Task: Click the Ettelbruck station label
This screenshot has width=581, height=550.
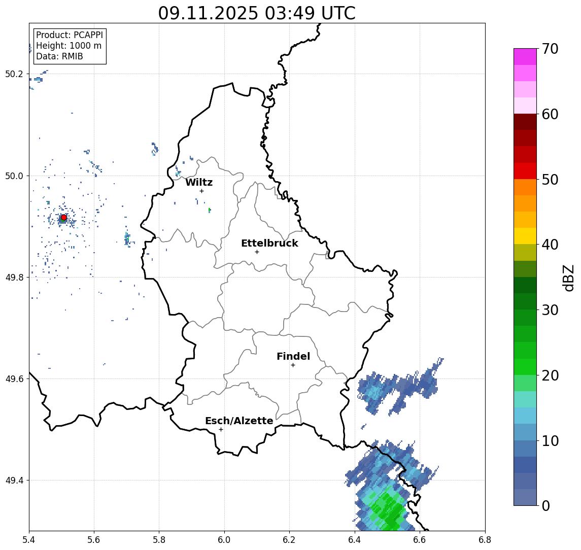Action: click(269, 243)
